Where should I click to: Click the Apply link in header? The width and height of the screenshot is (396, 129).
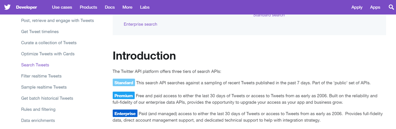[357, 7]
